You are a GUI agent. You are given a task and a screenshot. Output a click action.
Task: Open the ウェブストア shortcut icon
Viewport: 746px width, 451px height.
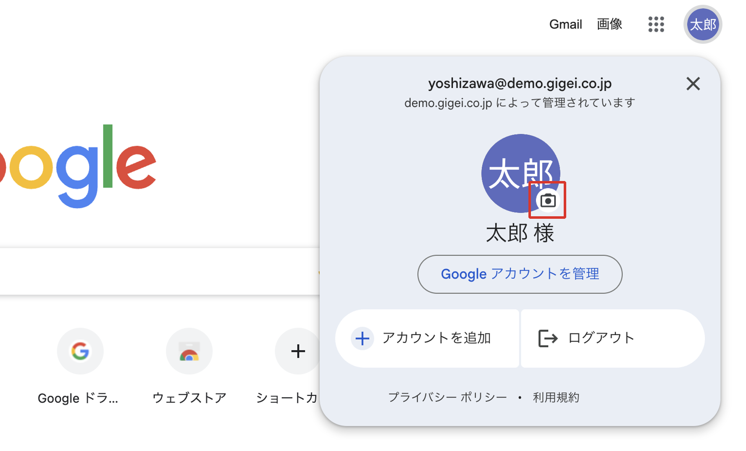(x=189, y=351)
